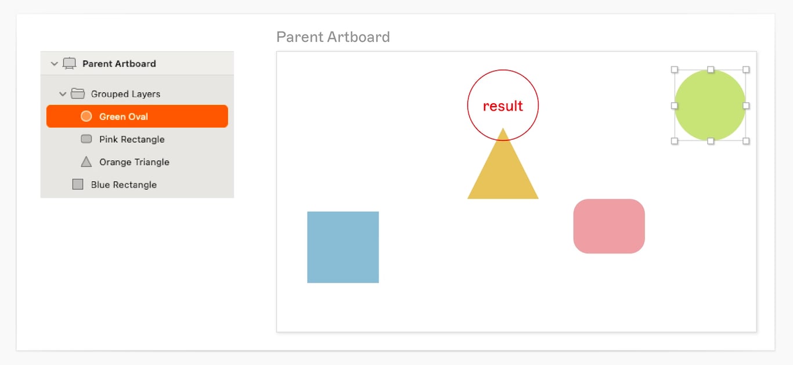793x365 pixels.
Task: Collapse the Parent Artboard layer tree
Action: click(55, 64)
